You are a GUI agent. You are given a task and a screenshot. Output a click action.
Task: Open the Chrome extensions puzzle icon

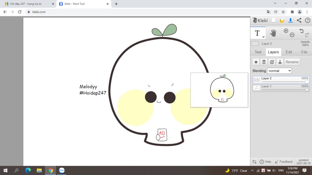(x=292, y=12)
